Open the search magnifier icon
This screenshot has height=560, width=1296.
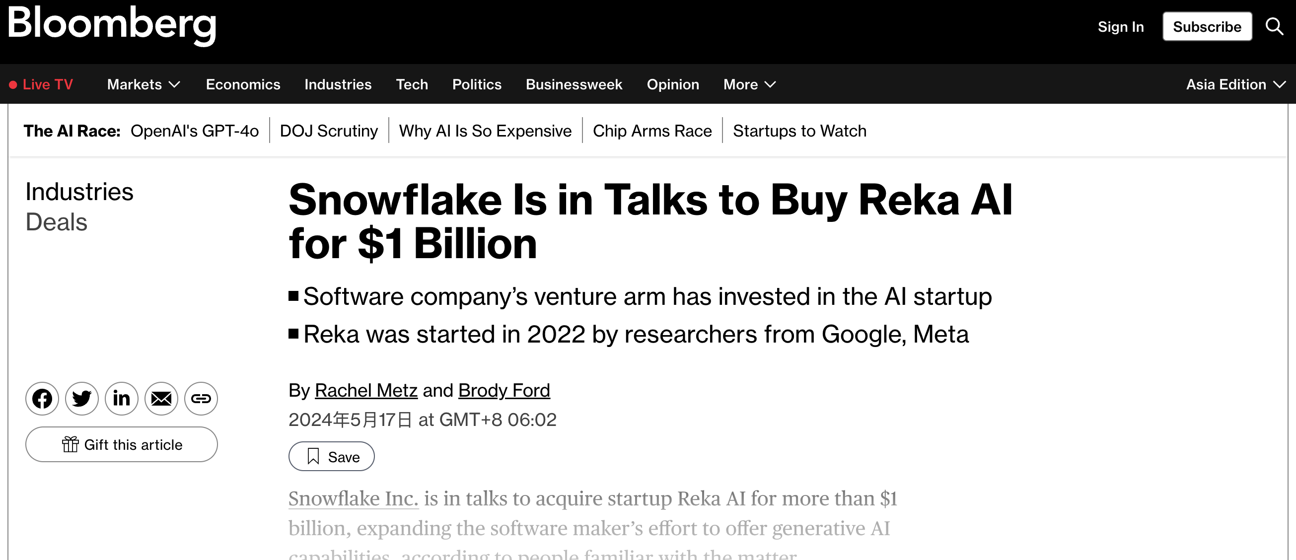pos(1274,26)
